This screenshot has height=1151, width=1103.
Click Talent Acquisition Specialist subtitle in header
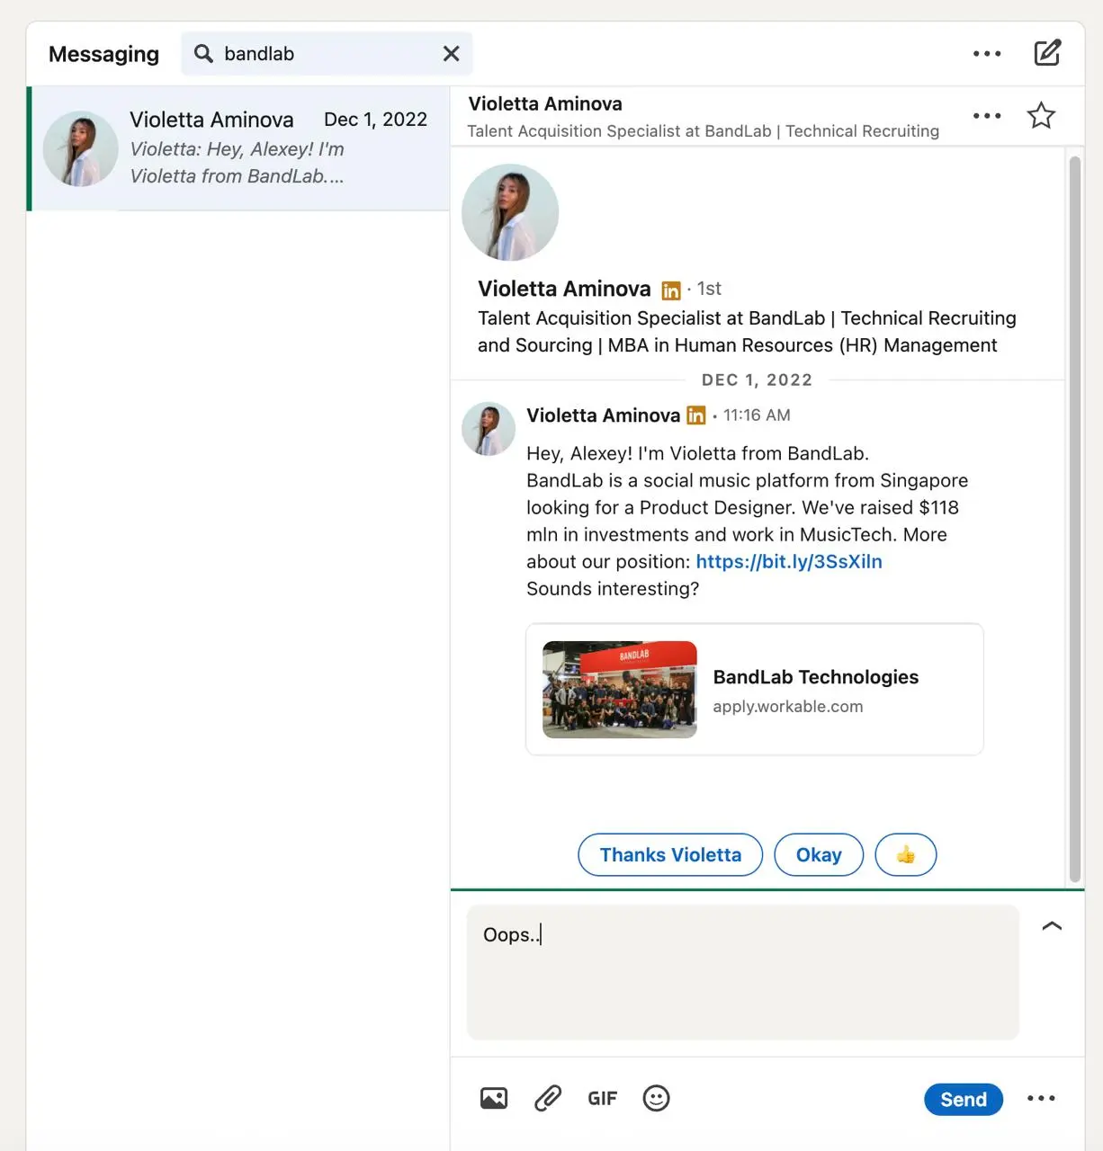tap(704, 131)
